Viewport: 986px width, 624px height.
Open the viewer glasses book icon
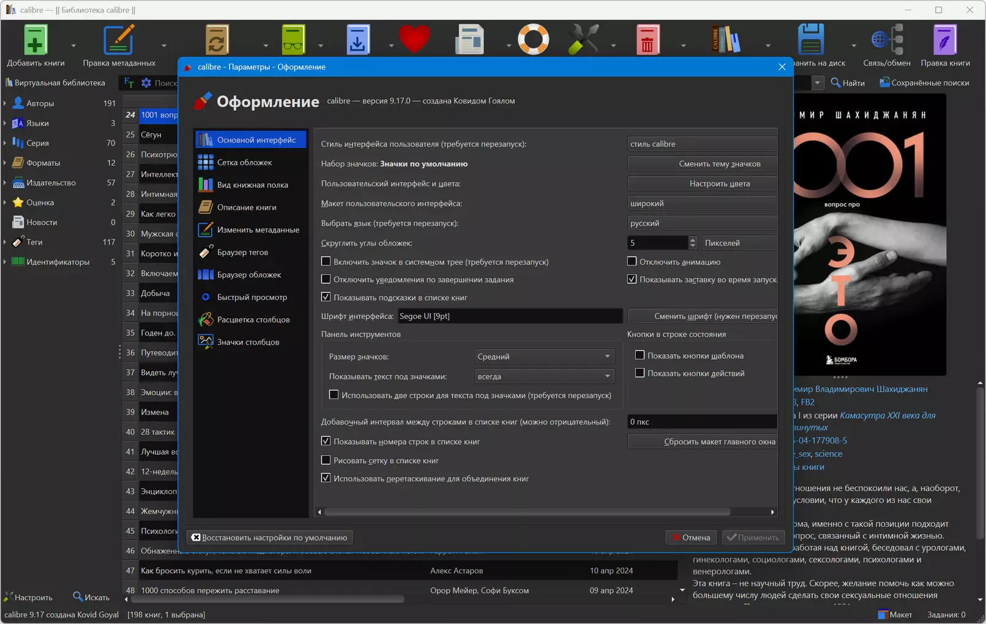click(x=293, y=40)
